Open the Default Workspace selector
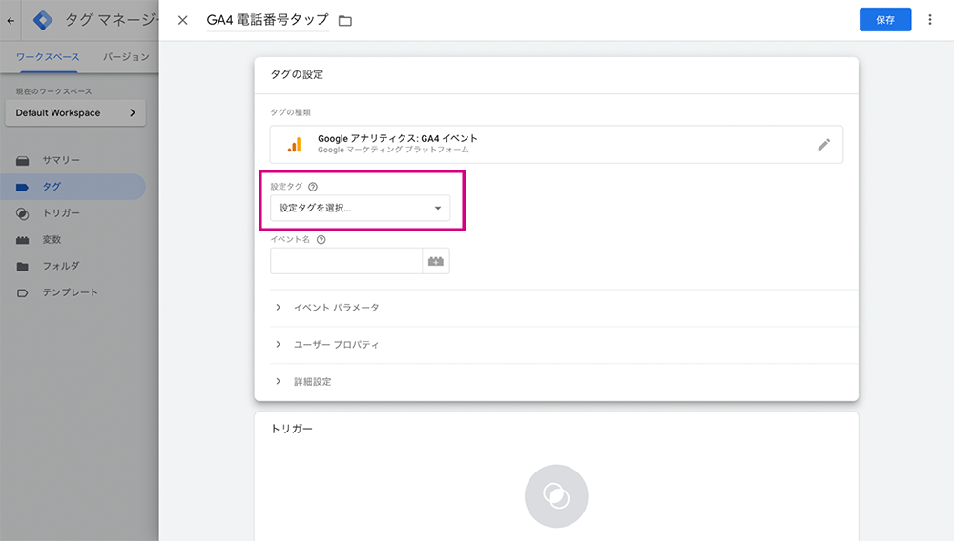This screenshot has height=542, width=954. pyautogui.click(x=75, y=113)
